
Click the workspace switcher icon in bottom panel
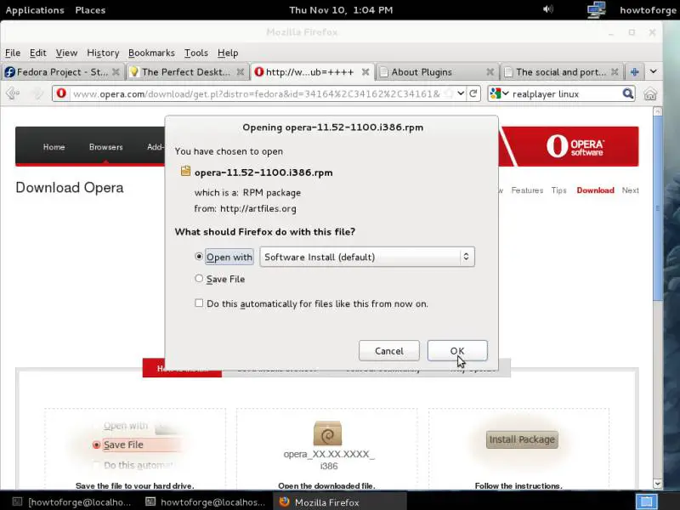(x=647, y=501)
